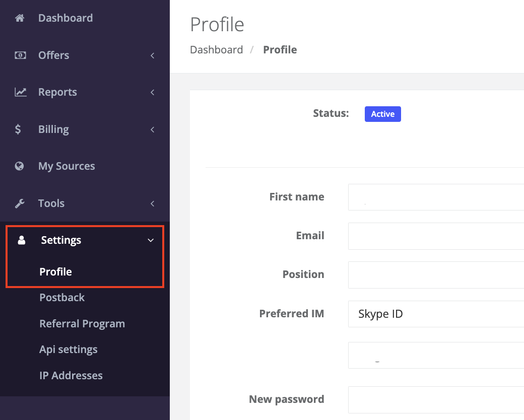Click the Offers money icon
Image resolution: width=524 pixels, height=420 pixels.
pos(20,55)
